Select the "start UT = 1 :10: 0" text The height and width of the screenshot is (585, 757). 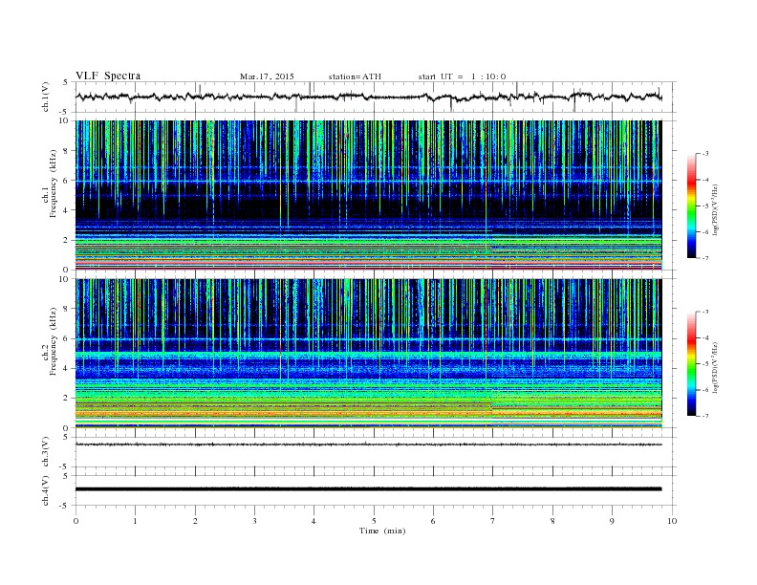pos(462,76)
